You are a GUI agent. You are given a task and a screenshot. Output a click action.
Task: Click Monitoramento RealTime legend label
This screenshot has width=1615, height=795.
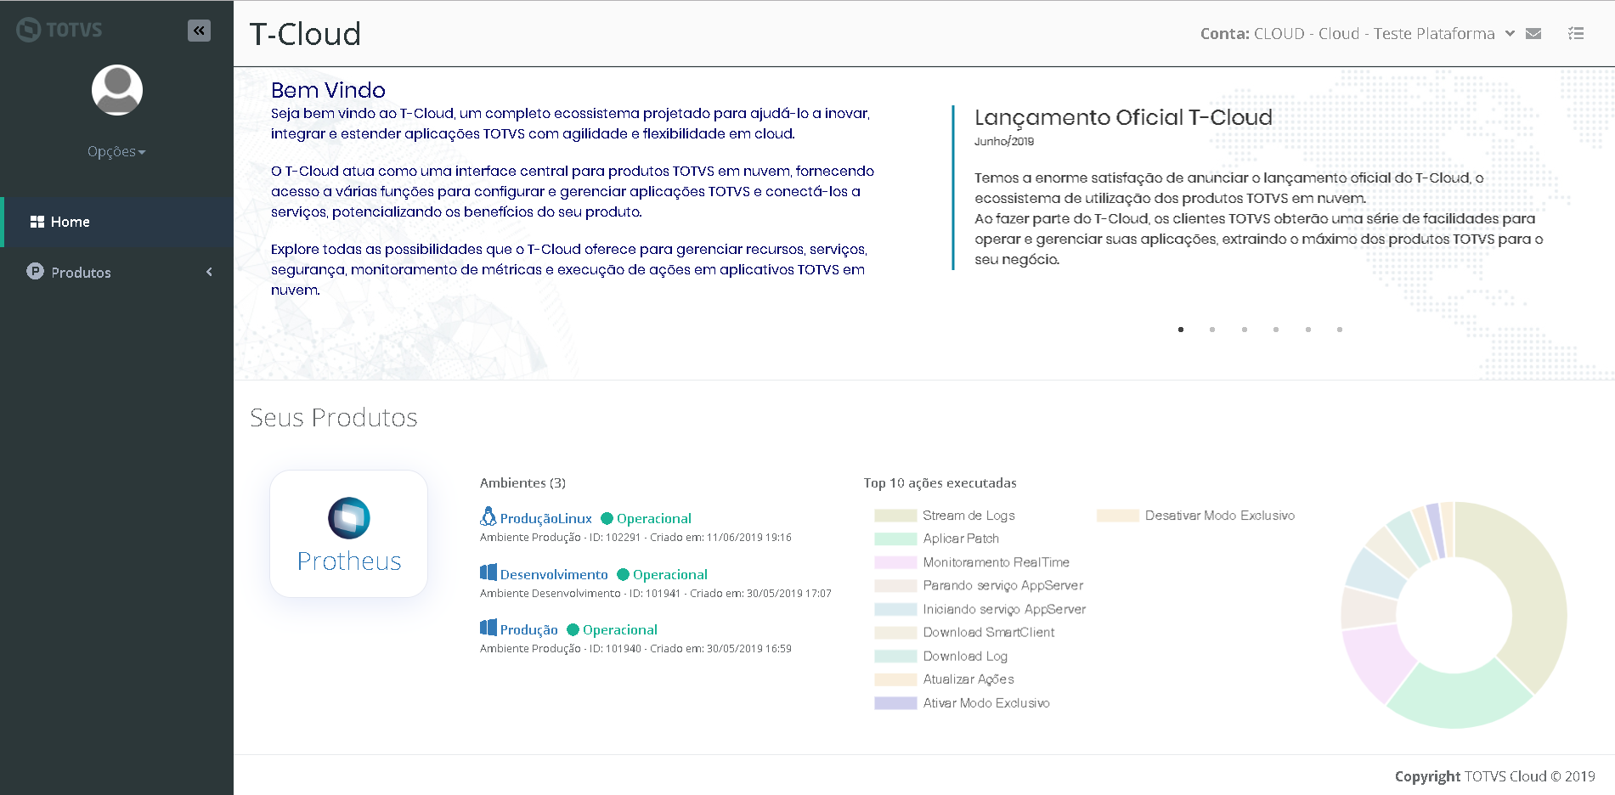(997, 562)
